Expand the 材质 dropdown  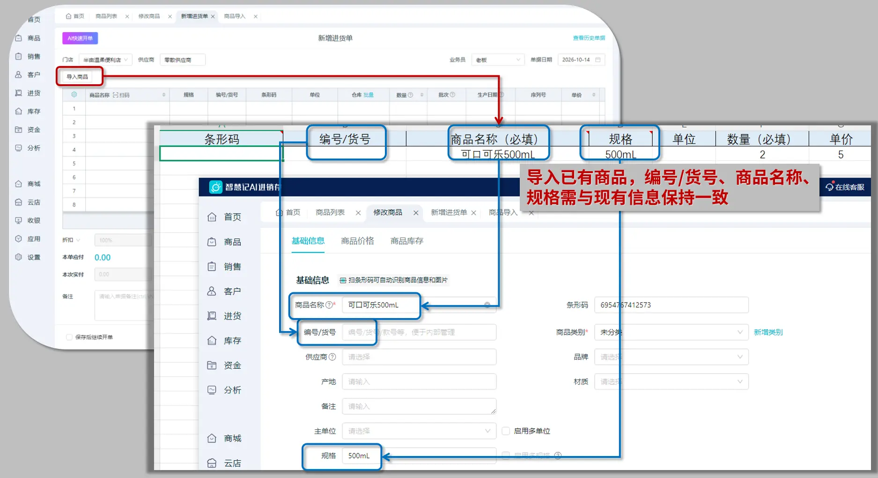[x=671, y=382]
